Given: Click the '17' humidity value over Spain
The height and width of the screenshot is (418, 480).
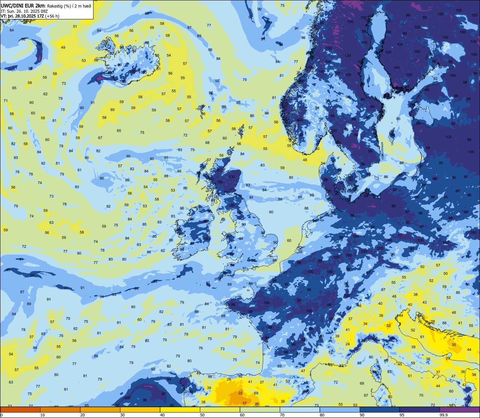Looking at the screenshot, I should (244, 403).
